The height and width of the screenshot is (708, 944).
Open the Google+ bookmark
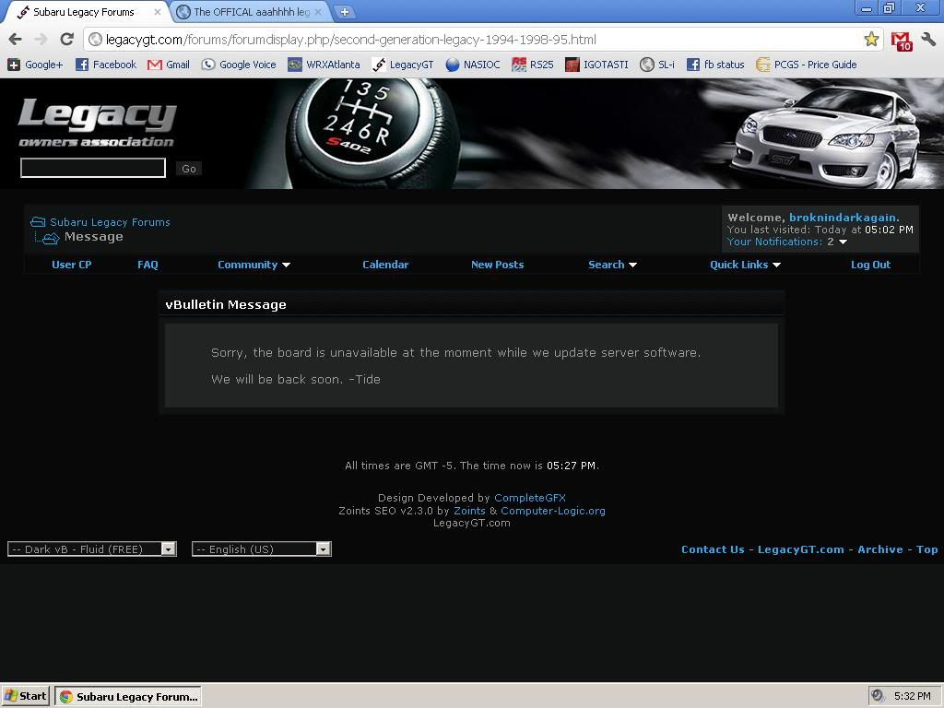[35, 65]
